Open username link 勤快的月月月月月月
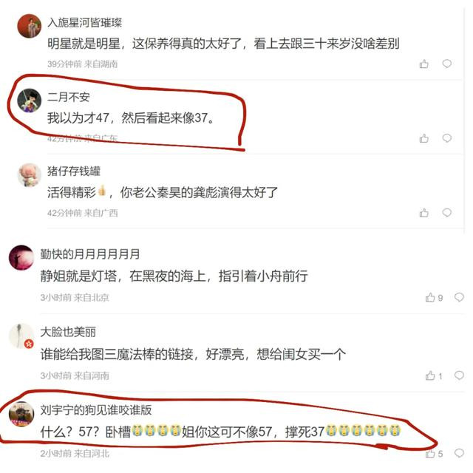This screenshot has height=473, width=473. pyautogui.click(x=90, y=254)
